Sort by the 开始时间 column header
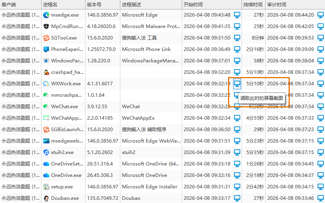Screen dimensions: 325x203 coord(212,5)
